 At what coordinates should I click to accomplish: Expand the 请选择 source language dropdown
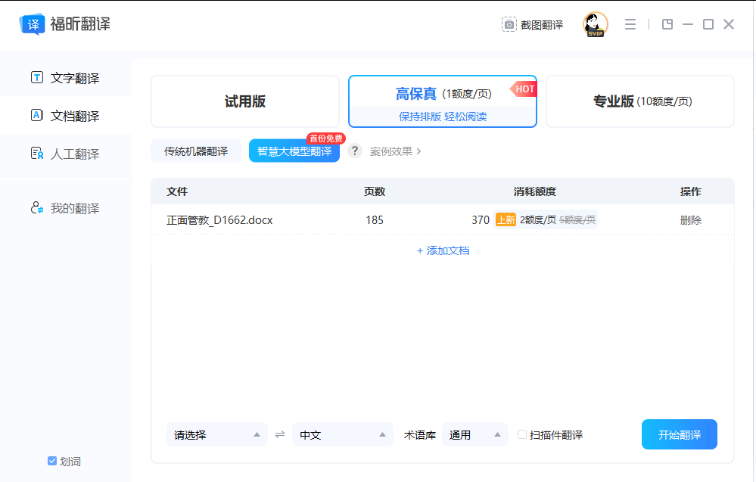tap(217, 435)
